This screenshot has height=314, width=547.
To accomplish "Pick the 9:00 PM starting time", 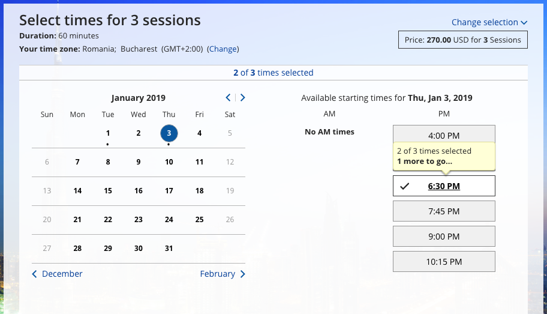I will (x=444, y=237).
